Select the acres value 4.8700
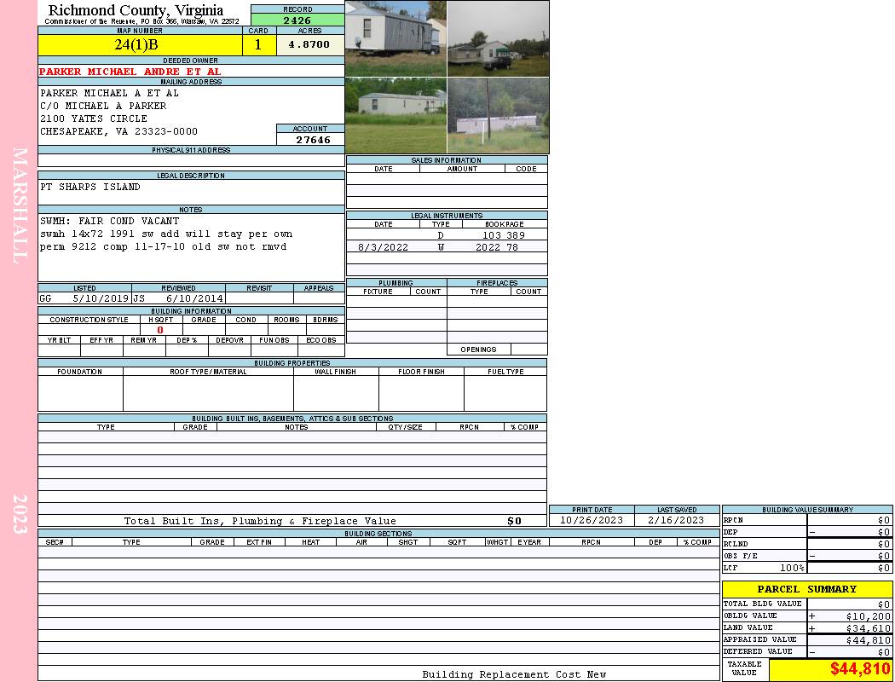This screenshot has width=895, height=682. coord(309,45)
